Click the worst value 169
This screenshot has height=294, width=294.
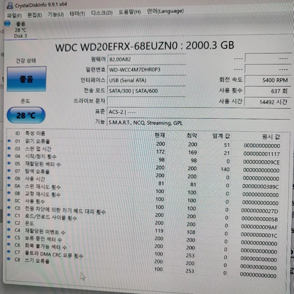tap(192, 152)
